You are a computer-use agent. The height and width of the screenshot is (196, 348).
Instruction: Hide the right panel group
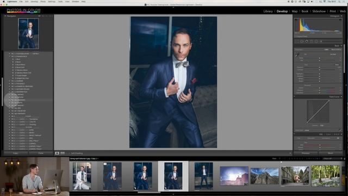click(346, 85)
